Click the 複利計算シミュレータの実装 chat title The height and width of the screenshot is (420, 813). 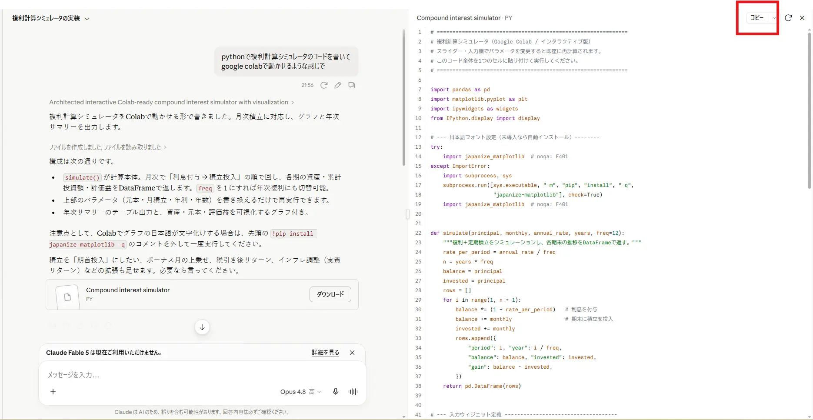pos(46,18)
